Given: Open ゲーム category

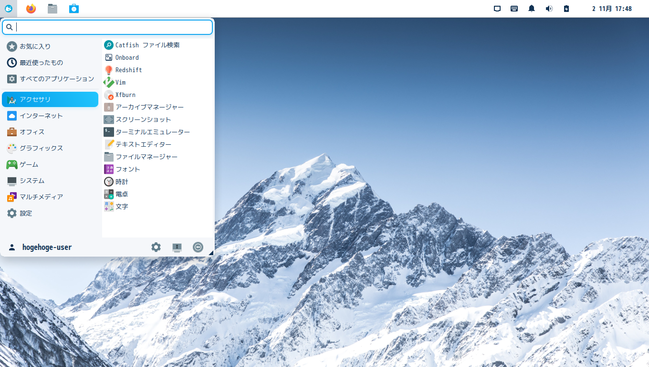Looking at the screenshot, I should point(50,164).
